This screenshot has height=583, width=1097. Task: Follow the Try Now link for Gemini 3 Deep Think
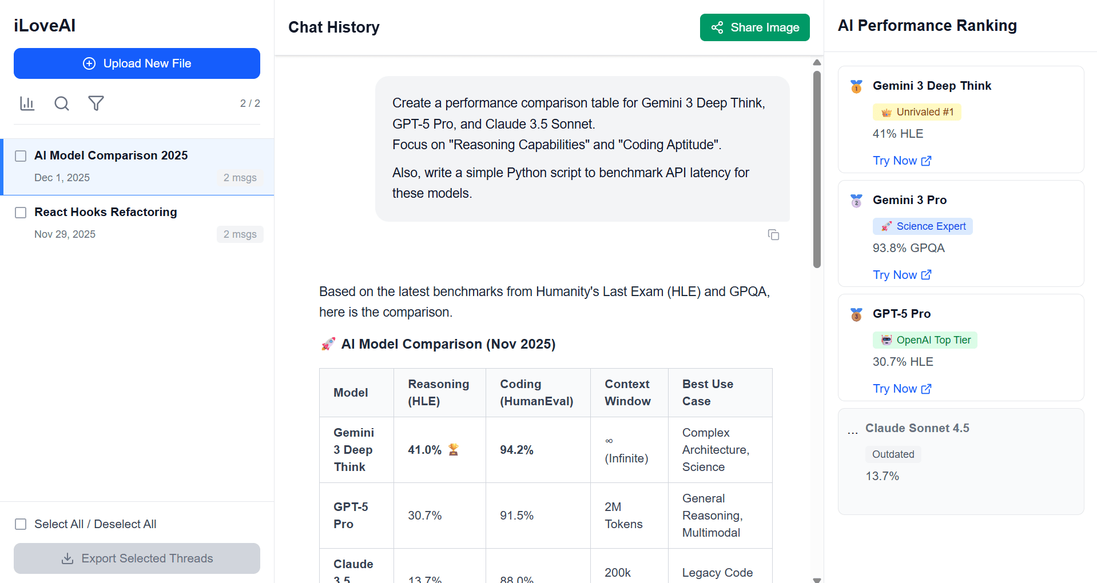click(896, 161)
